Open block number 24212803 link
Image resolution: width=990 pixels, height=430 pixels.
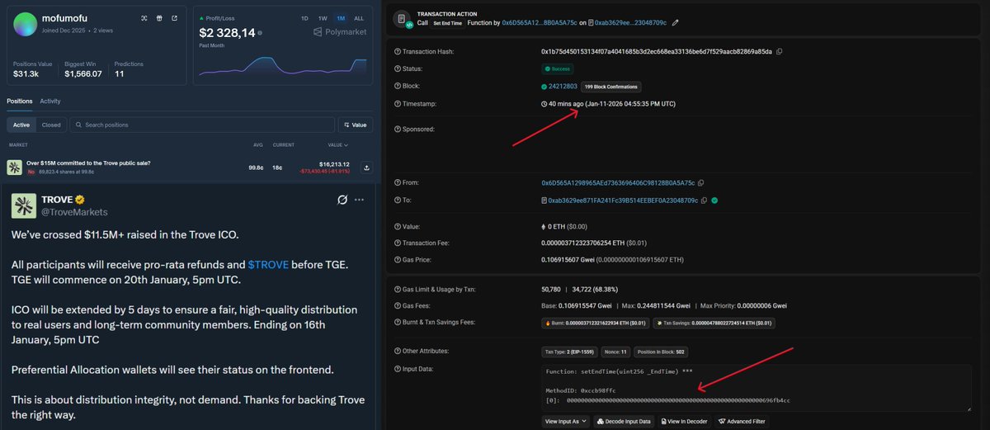pyautogui.click(x=563, y=86)
